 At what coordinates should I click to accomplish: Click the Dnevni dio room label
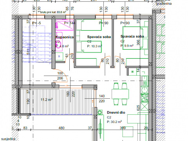[x=116, y=112]
